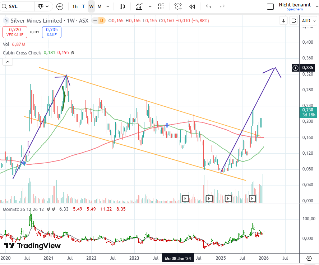Click the 0,400 price axis label

[x=308, y=42]
